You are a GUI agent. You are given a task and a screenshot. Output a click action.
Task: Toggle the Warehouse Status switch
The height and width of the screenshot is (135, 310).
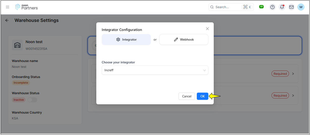pyautogui.click(x=32, y=100)
